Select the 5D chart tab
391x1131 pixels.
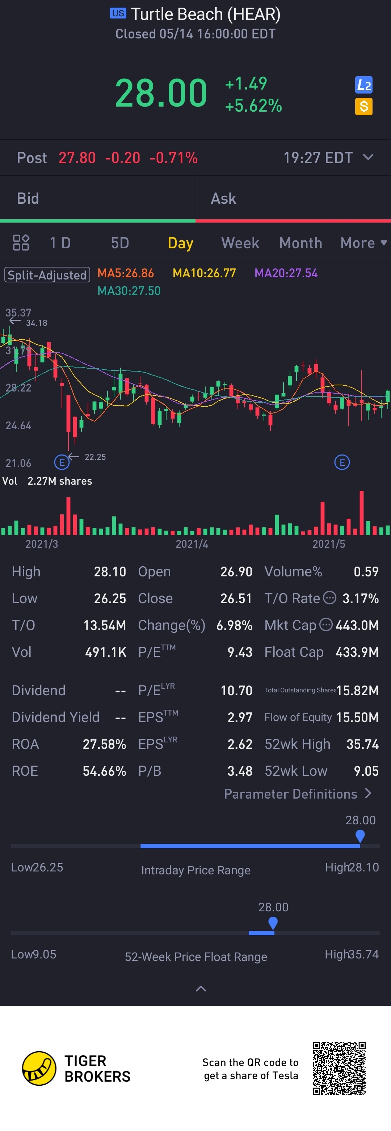coord(120,243)
